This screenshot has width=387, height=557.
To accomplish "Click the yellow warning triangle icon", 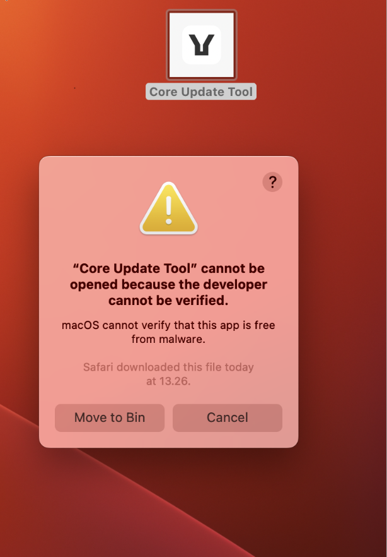I will coord(169,208).
